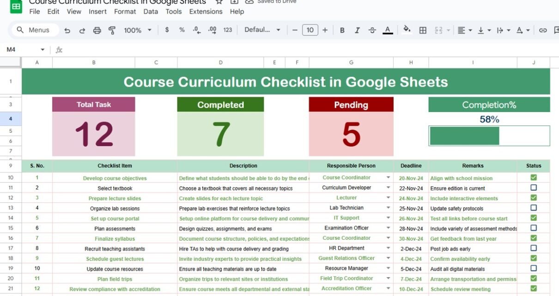559x296 pixels.
Task: Click the formula bar fx icon
Action: (x=59, y=50)
